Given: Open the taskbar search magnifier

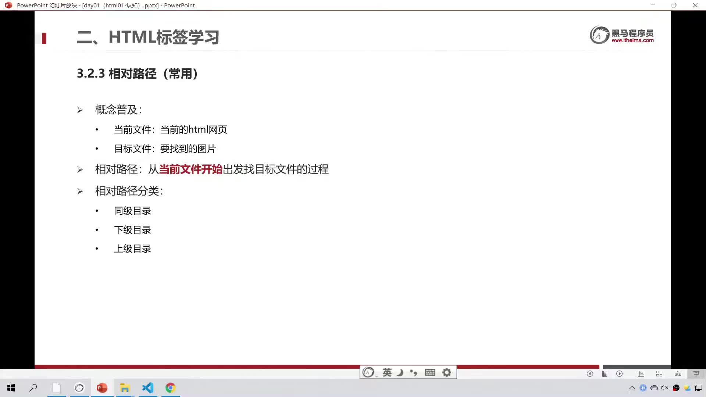Looking at the screenshot, I should click(33, 387).
